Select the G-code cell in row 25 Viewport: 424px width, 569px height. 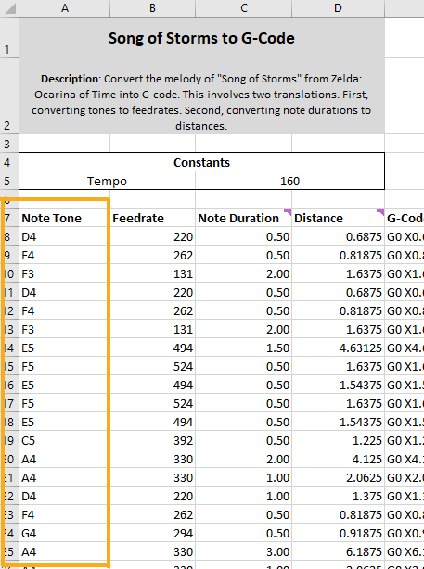coord(405,551)
